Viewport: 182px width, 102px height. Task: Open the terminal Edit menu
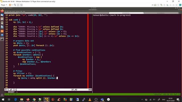pyautogui.click(x=8, y=11)
